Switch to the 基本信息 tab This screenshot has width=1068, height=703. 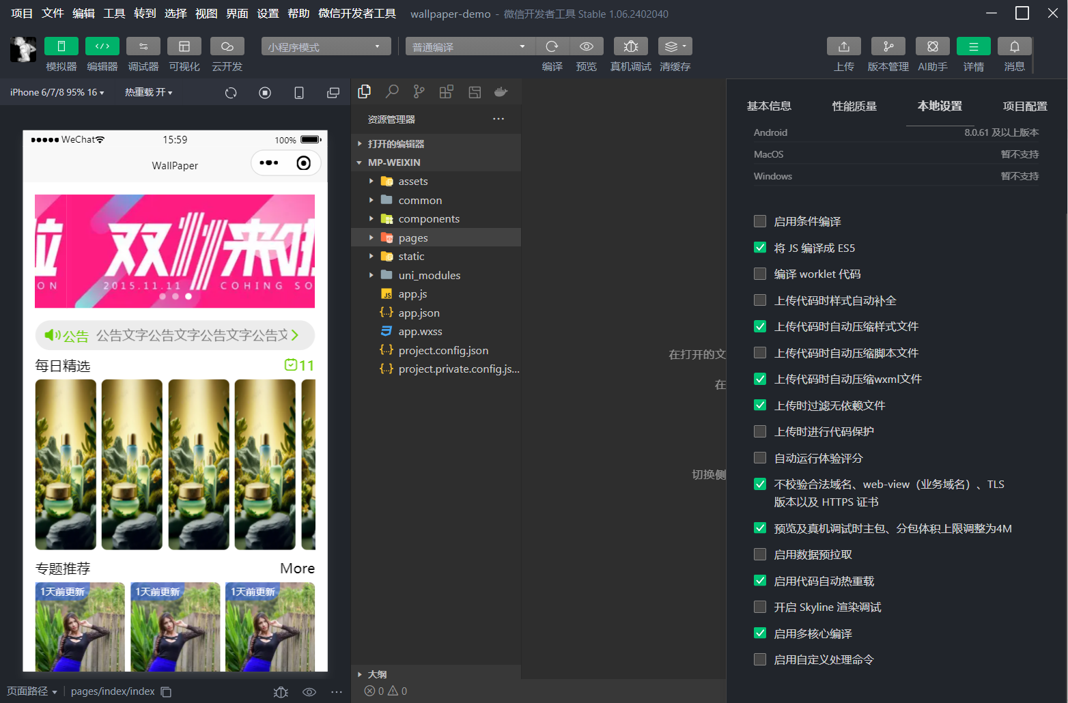(x=769, y=106)
